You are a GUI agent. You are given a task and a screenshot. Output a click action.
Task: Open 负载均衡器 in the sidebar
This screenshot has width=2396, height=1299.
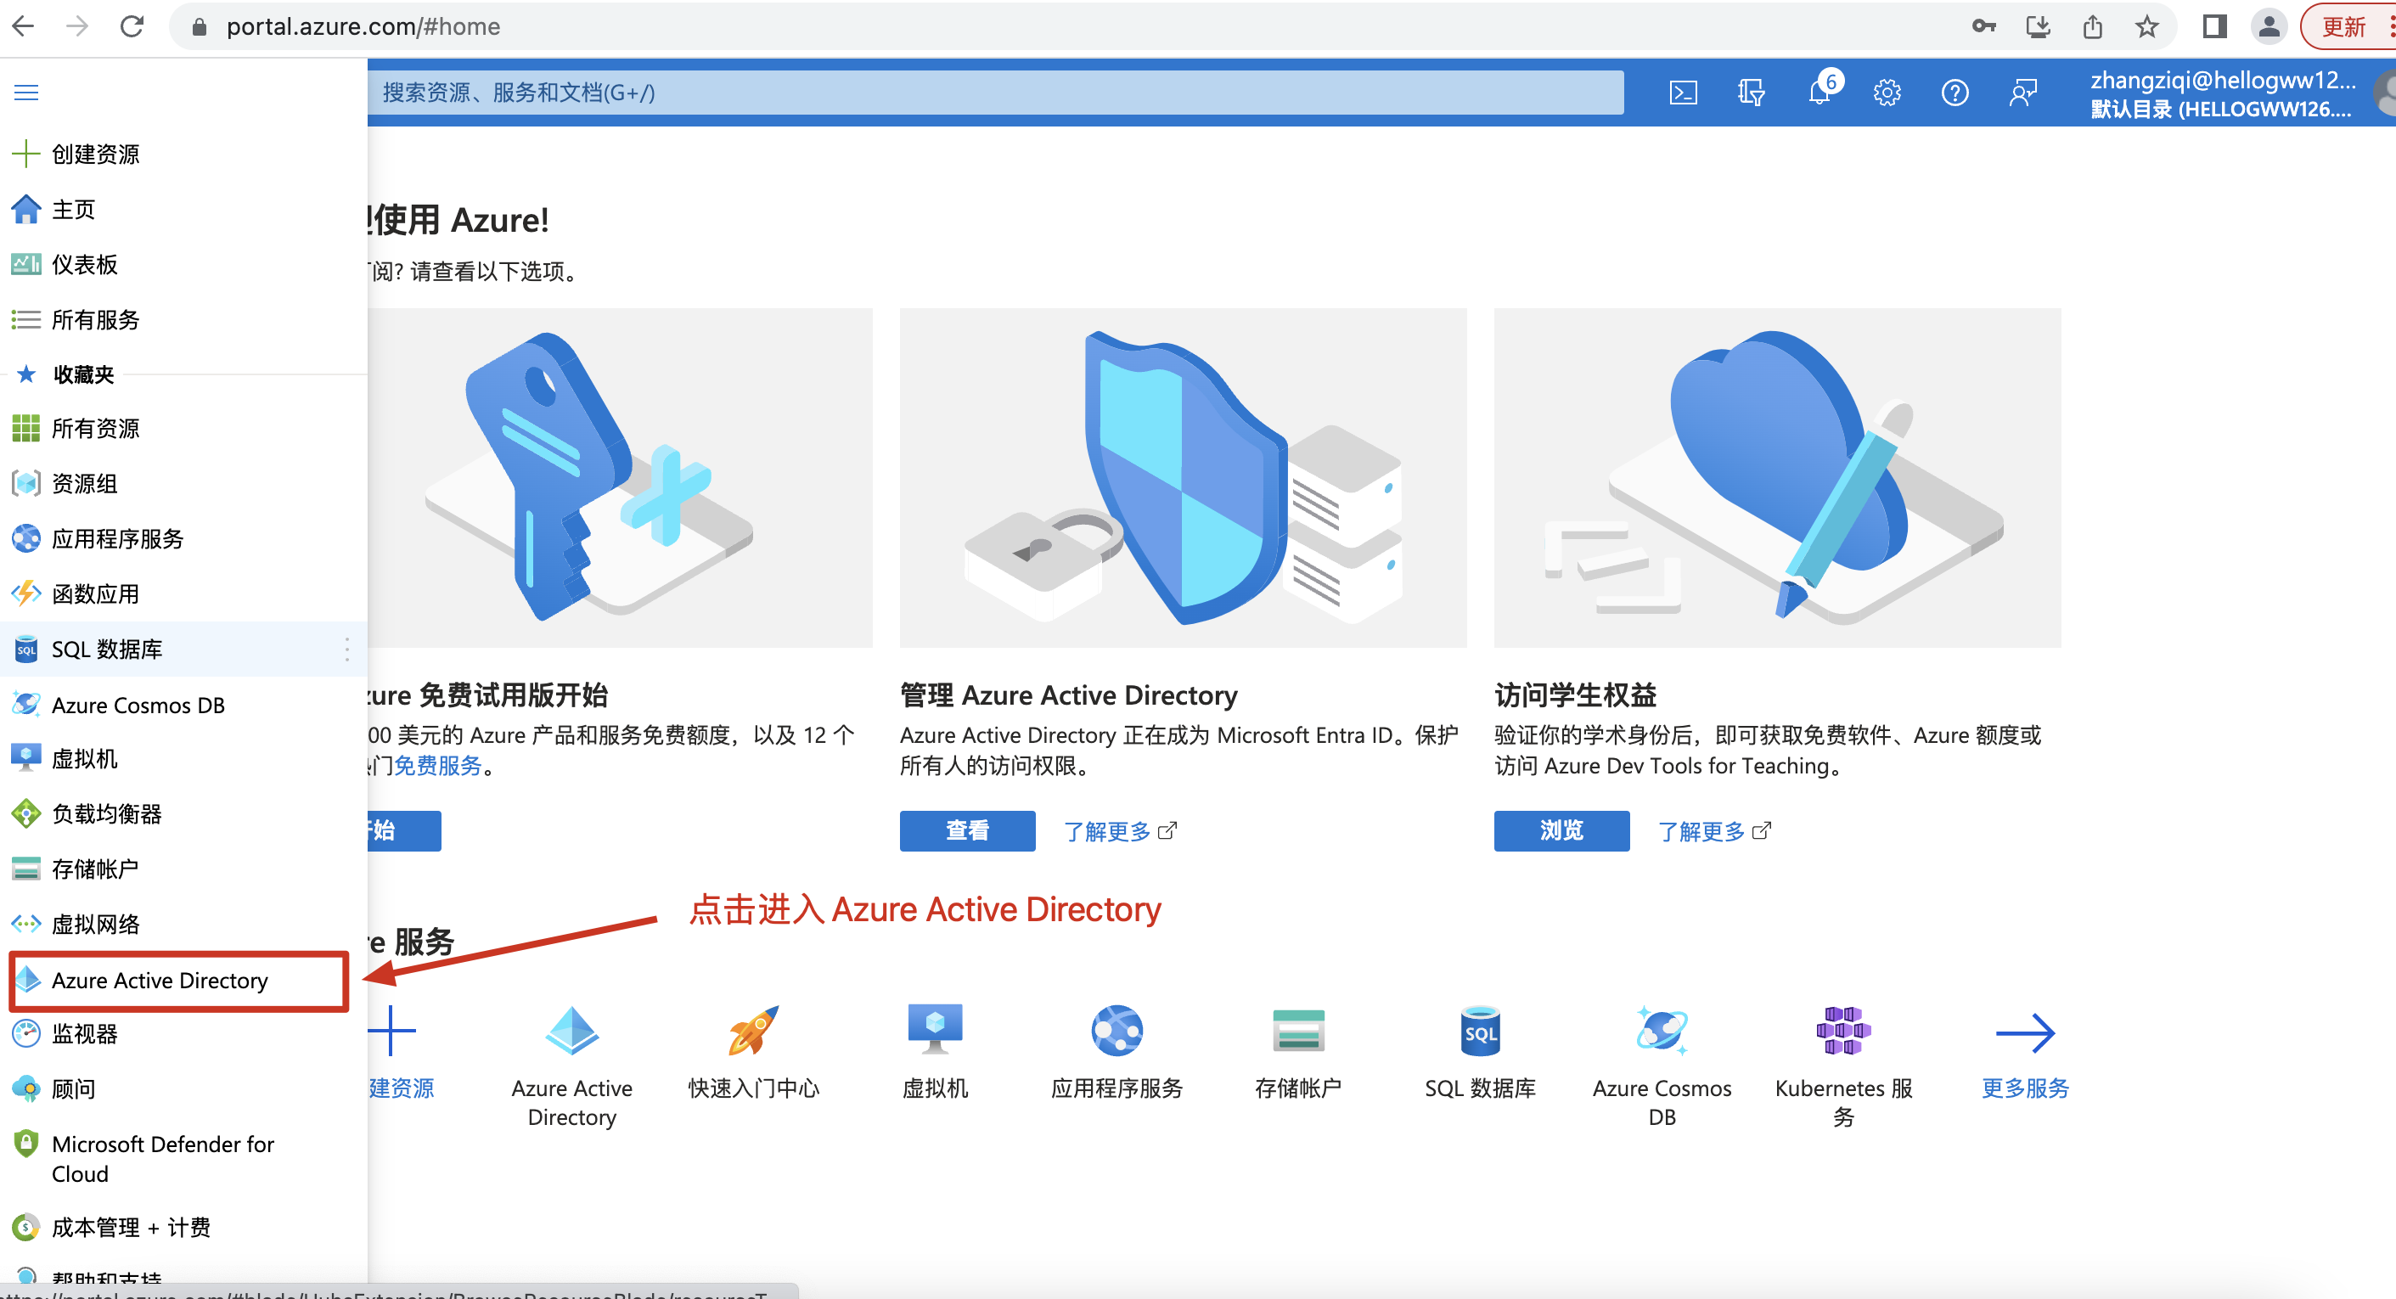point(184,813)
